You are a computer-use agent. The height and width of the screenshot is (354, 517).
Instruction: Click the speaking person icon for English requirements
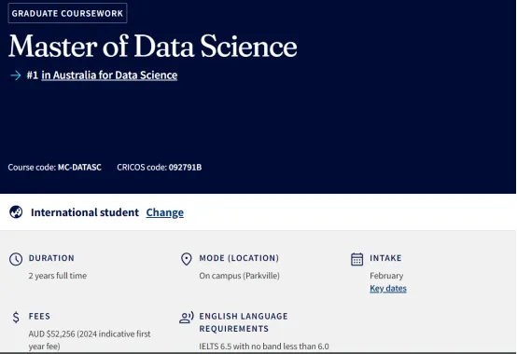coord(187,317)
